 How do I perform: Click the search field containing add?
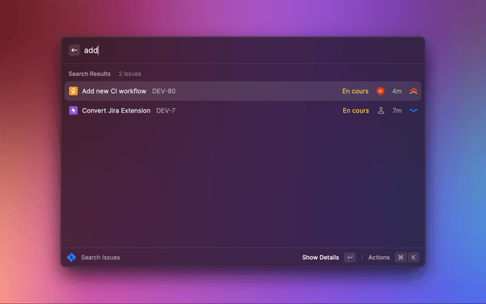(251, 50)
